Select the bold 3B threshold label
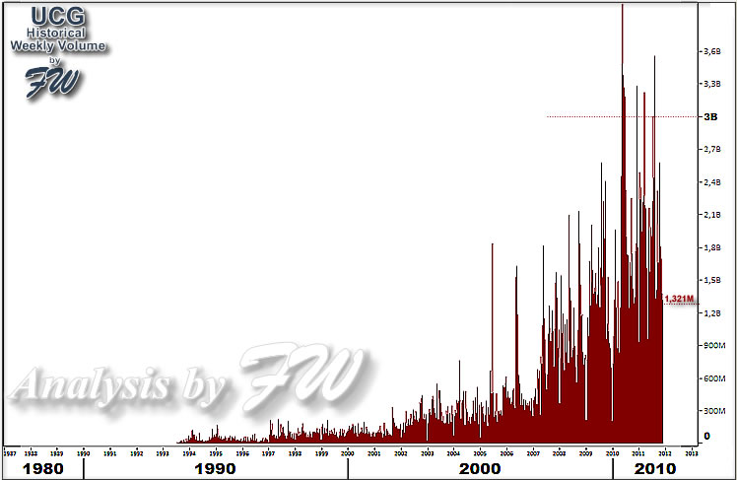Viewport: 737px width, 480px height. pos(710,116)
